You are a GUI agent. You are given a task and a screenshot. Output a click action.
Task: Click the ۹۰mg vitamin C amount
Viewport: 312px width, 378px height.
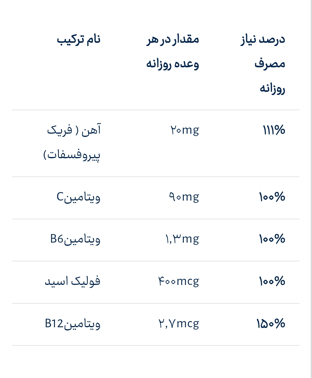pyautogui.click(x=184, y=197)
